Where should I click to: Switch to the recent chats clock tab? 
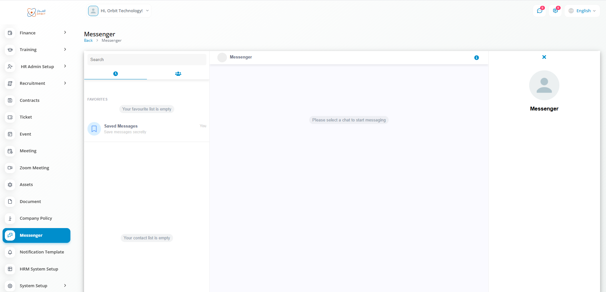115,74
